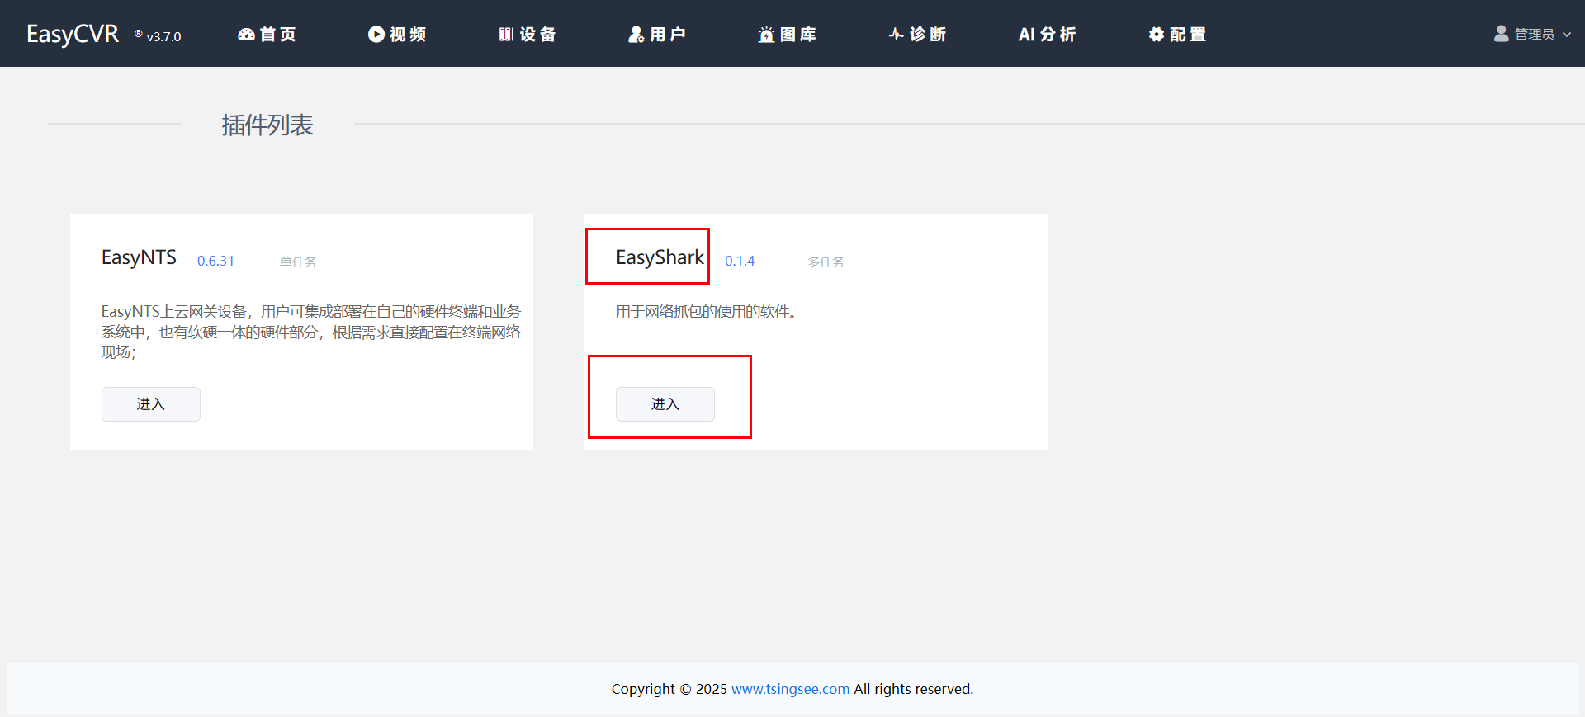Open the 视频 menu

(x=397, y=35)
